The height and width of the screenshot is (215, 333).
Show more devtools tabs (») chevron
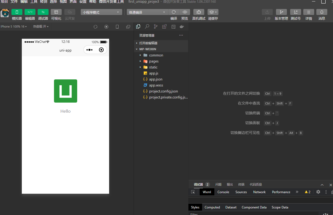297,192
